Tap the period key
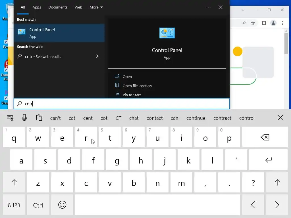291x218 pixels. [x=229, y=183]
